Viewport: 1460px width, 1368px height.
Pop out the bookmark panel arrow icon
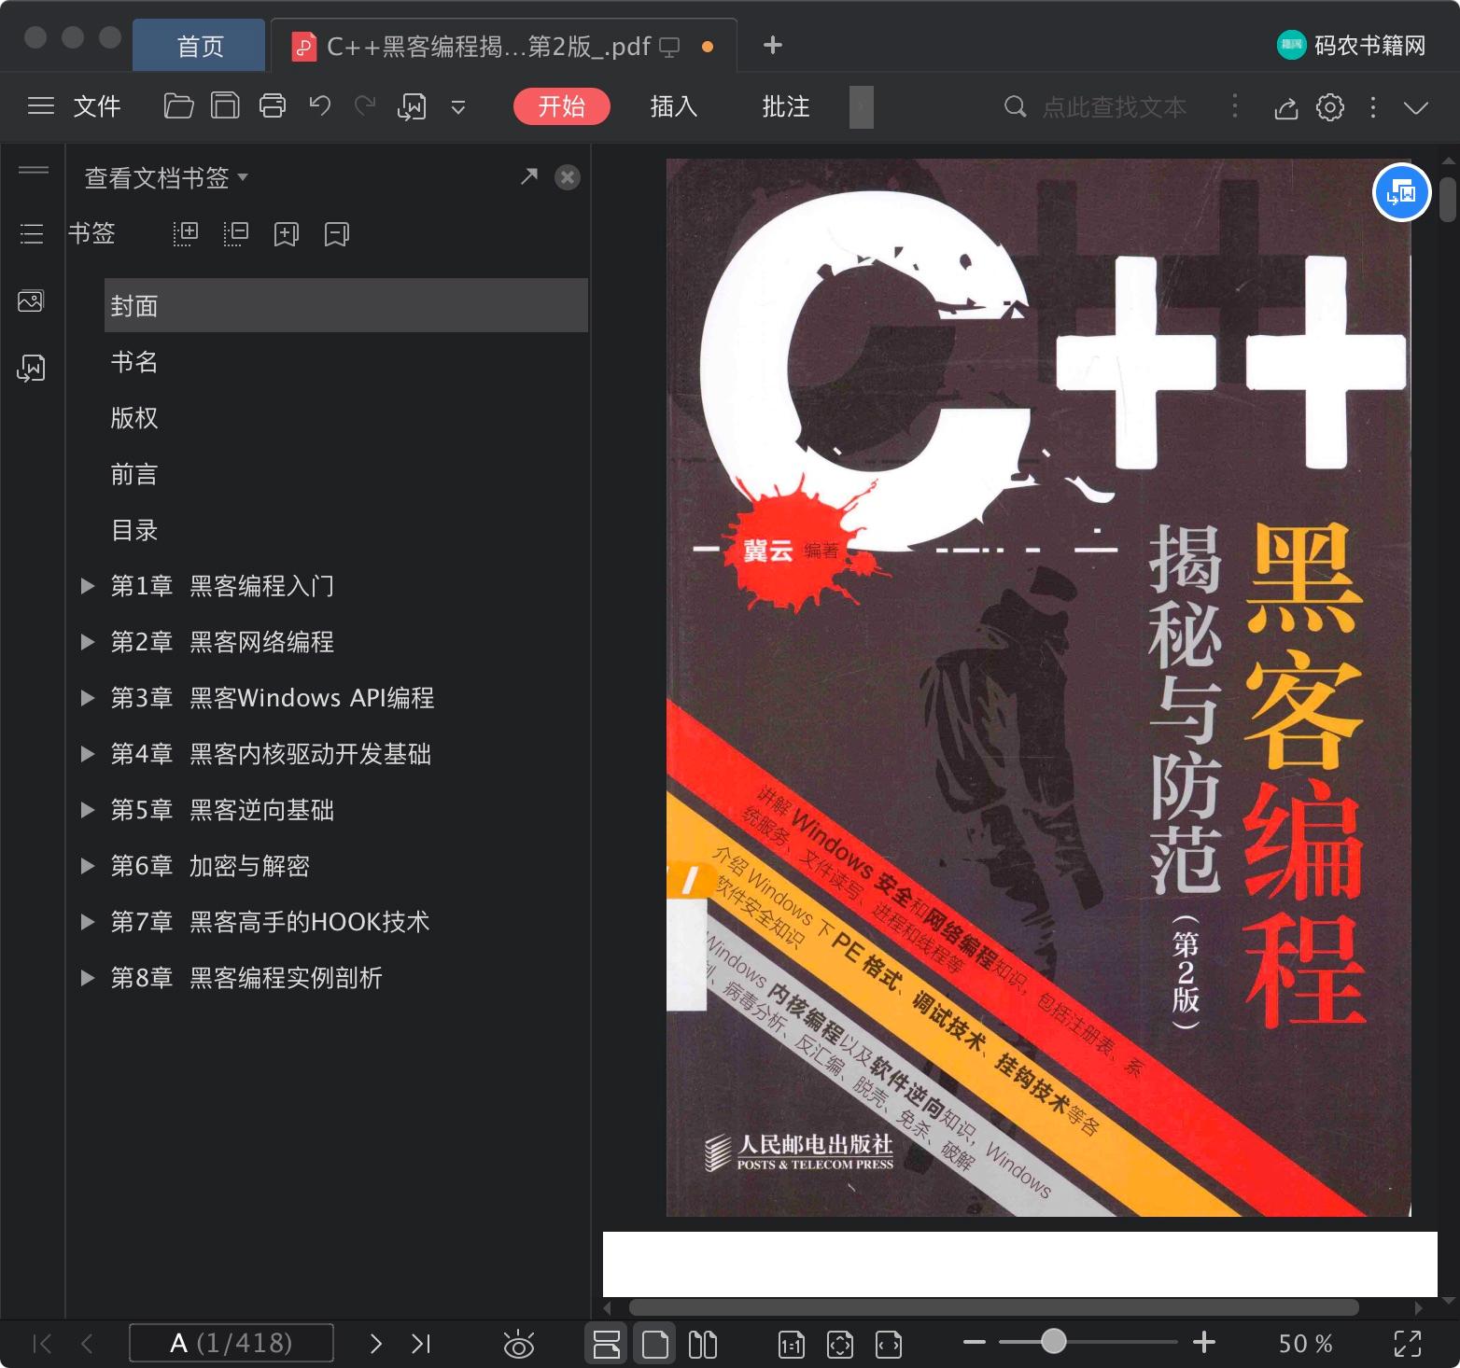[529, 176]
